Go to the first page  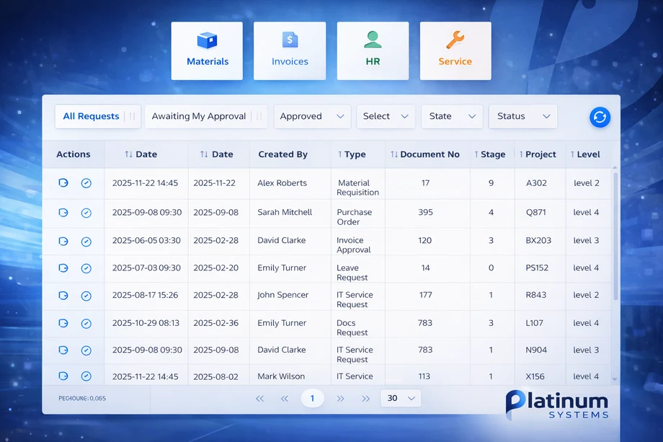coord(259,399)
